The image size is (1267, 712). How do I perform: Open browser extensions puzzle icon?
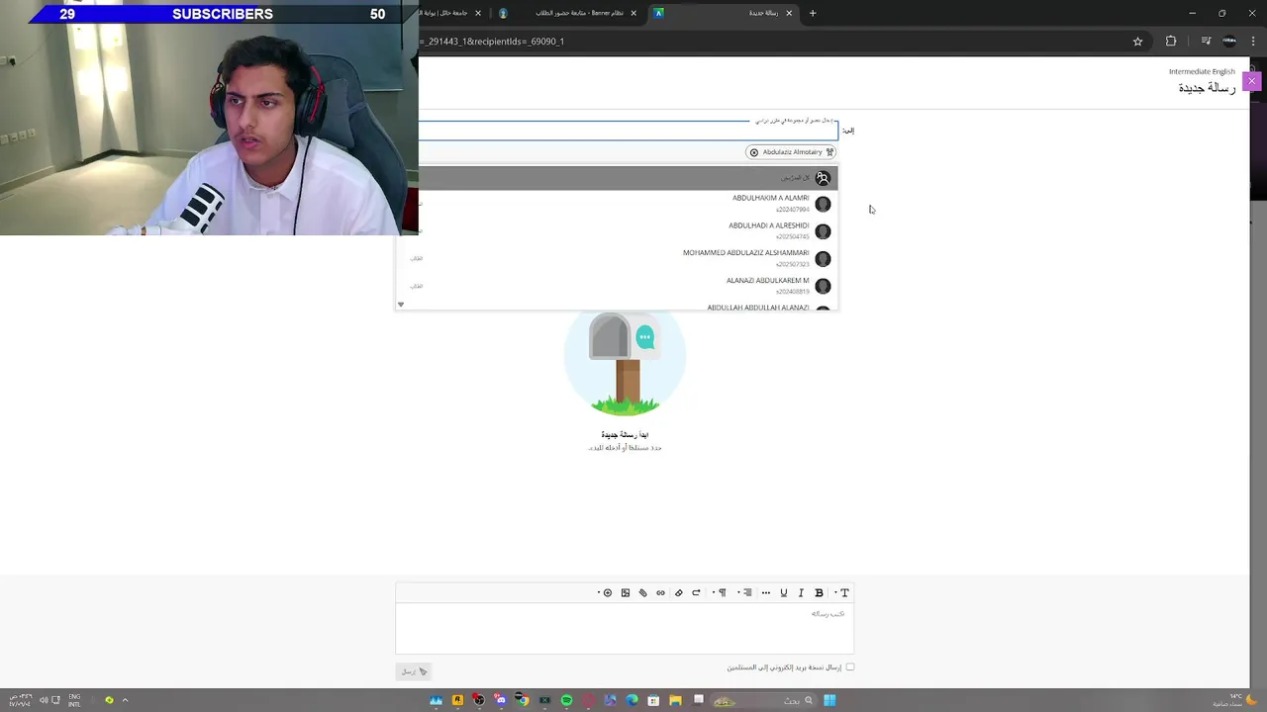(1171, 42)
